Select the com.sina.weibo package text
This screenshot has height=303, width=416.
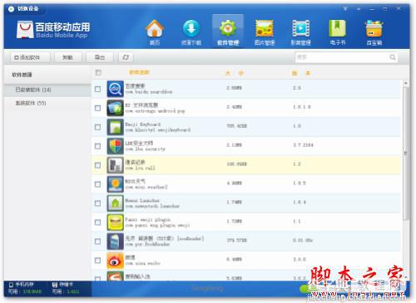[x=143, y=263]
